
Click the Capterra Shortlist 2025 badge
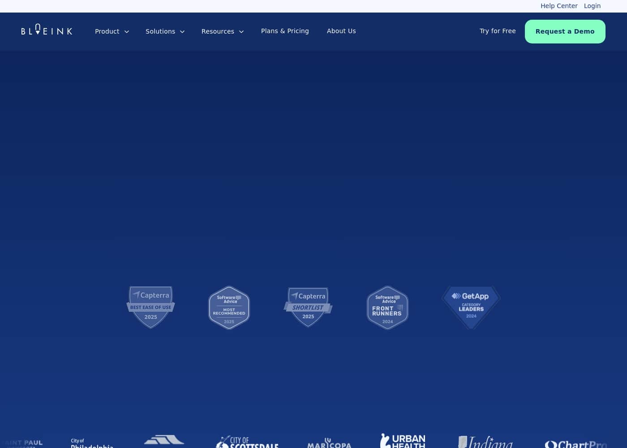pos(308,307)
